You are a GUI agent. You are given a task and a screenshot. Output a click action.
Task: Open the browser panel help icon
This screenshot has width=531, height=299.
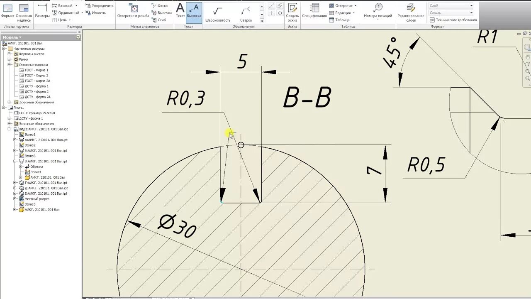click(x=78, y=37)
